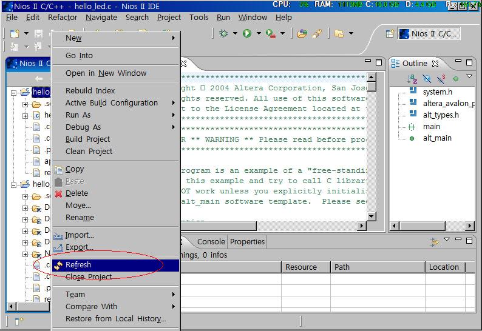The height and width of the screenshot is (331, 482).
Task: Click the Path column header
Action: click(378, 267)
